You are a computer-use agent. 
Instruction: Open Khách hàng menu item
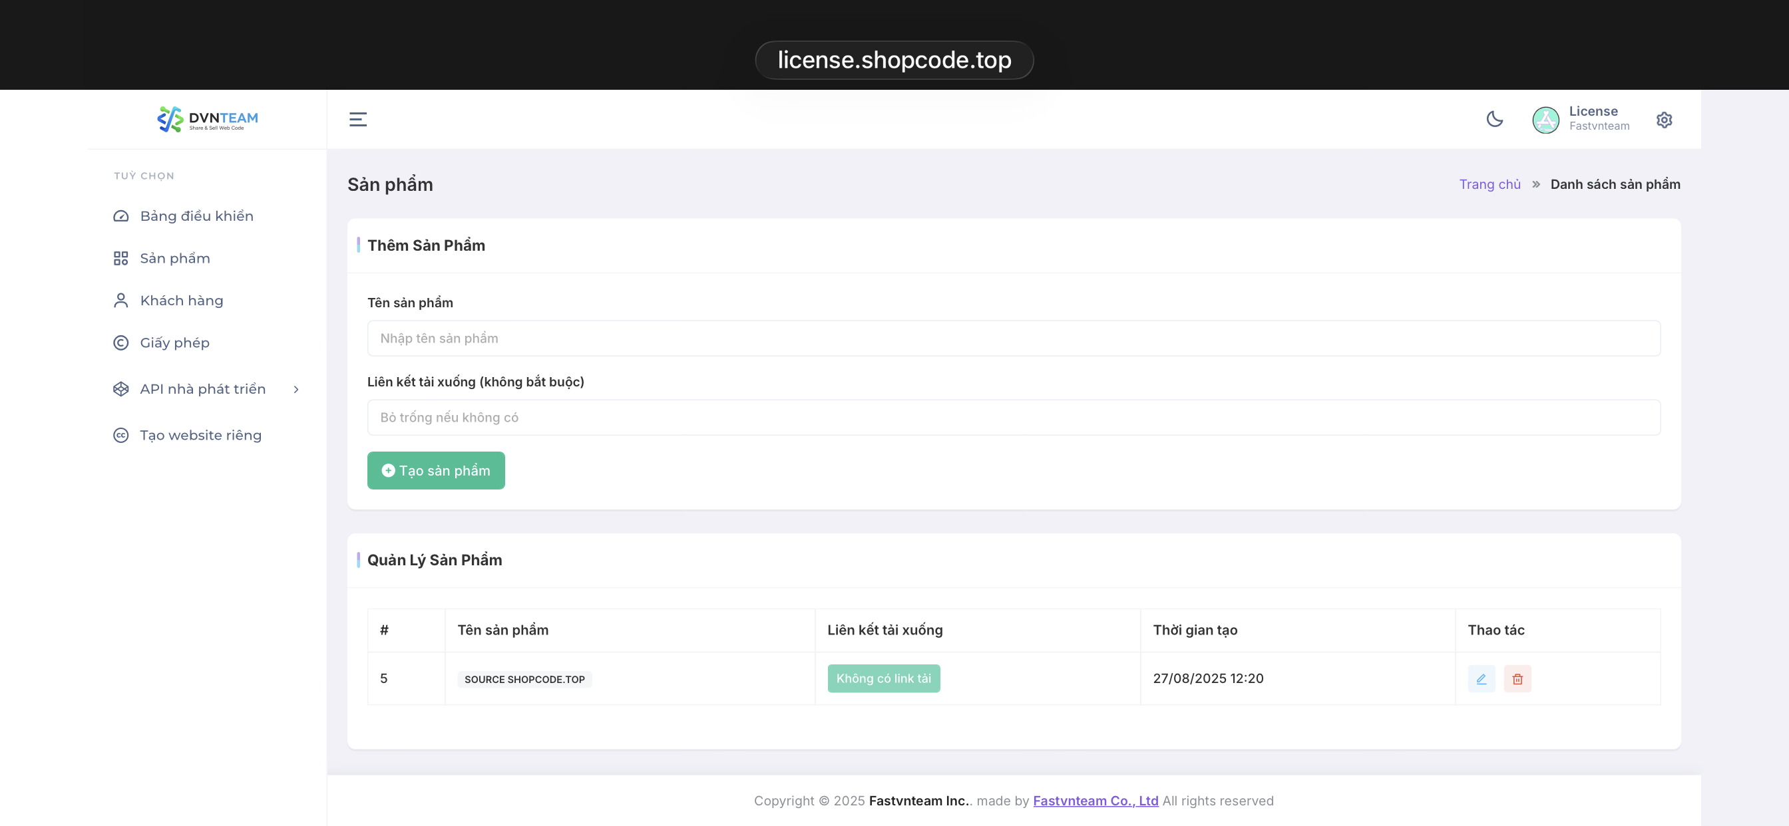click(x=207, y=301)
